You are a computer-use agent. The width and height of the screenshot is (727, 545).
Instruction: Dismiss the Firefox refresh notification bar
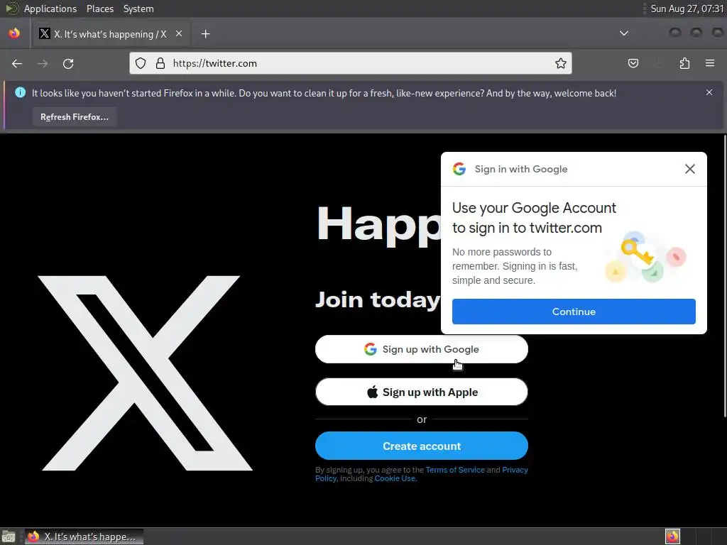(x=709, y=92)
